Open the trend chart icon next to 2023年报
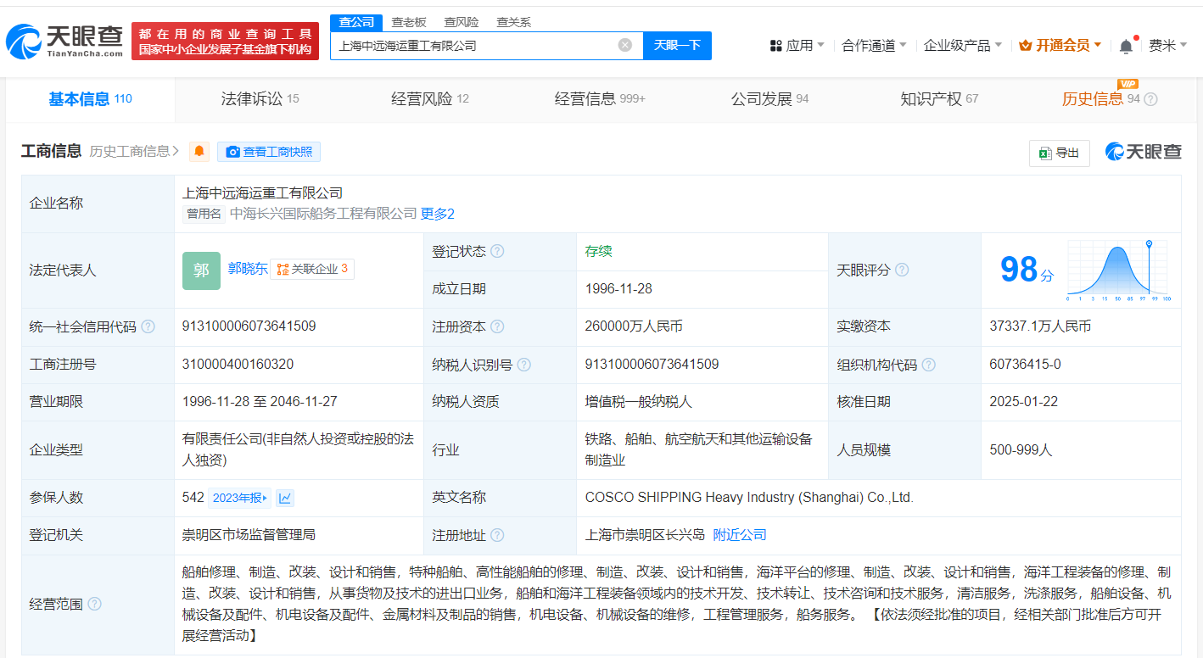Viewport: 1203px width, 658px height. point(285,498)
